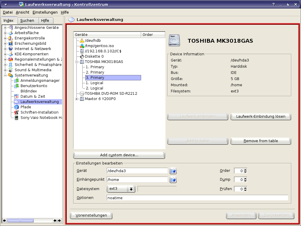Image resolution: width=301 pixels, height=226 pixels.
Task: Open the Einstellungen menu
Action: 45,12
